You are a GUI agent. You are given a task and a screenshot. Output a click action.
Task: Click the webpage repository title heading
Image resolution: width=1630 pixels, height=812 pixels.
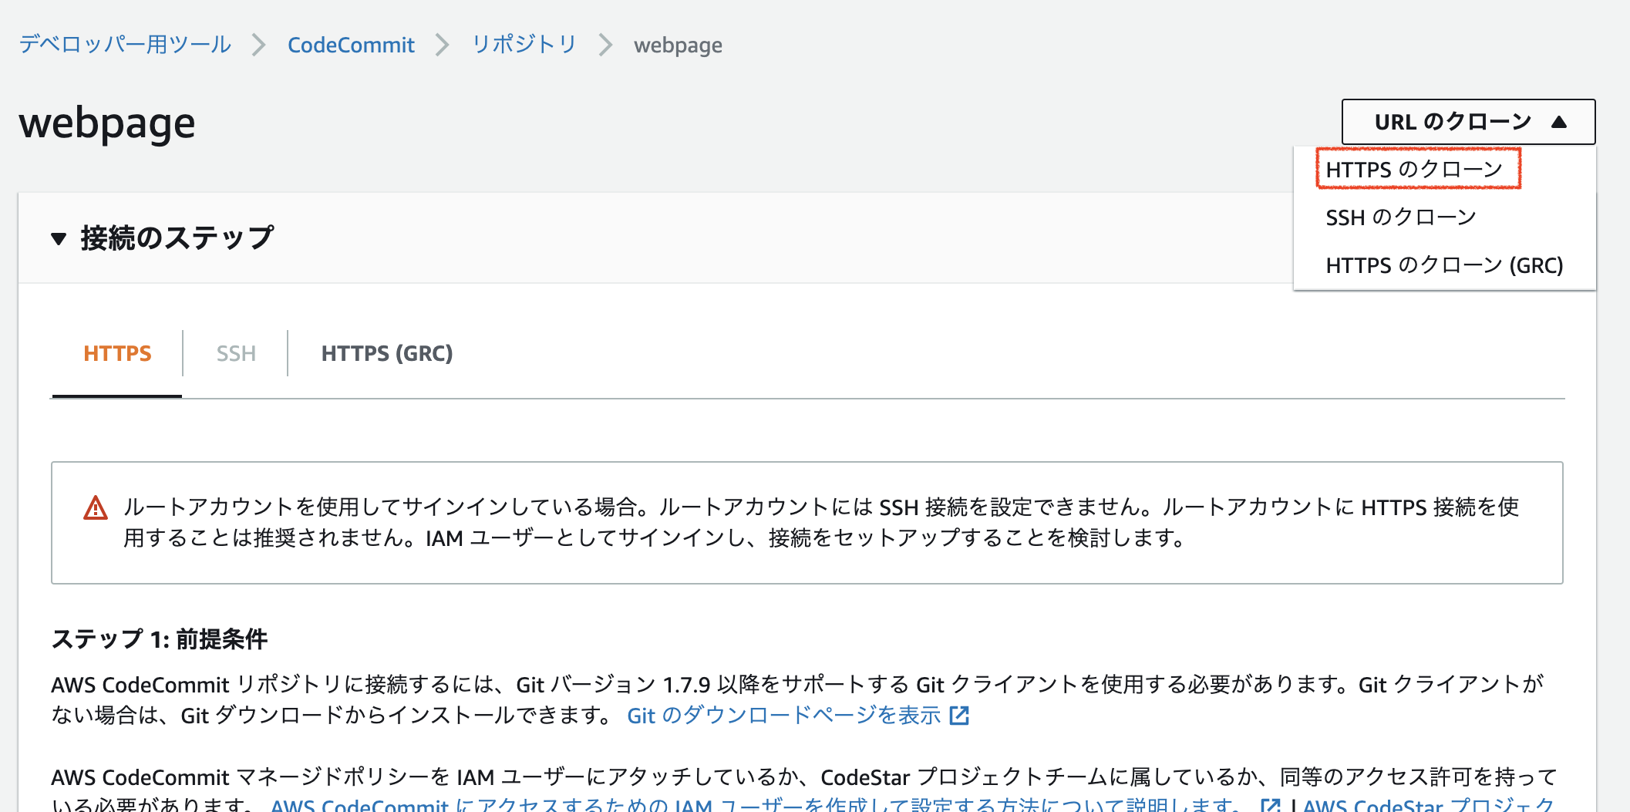(x=107, y=123)
